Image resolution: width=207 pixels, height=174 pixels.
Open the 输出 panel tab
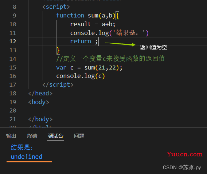point(11,136)
